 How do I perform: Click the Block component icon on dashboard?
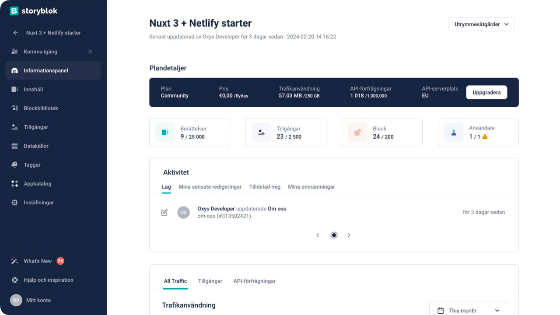click(357, 132)
